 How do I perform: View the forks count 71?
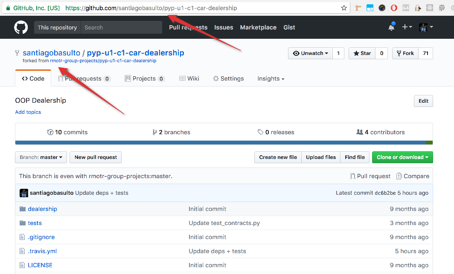[426, 53]
